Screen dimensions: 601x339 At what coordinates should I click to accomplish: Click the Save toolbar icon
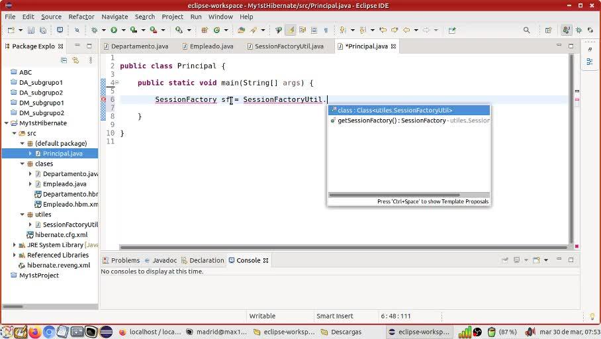[31, 30]
